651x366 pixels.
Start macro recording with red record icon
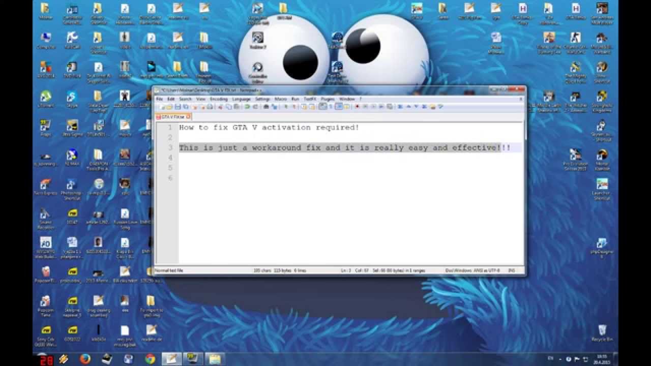pyautogui.click(x=357, y=107)
